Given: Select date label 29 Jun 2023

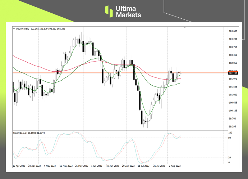Looking at the screenshot, I should [128, 166].
